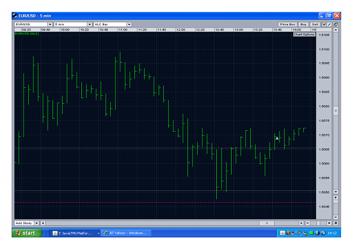The width and height of the screenshot is (353, 249).
Task: Click the vertical zoom slider beside price axis
Action: click(x=335, y=202)
